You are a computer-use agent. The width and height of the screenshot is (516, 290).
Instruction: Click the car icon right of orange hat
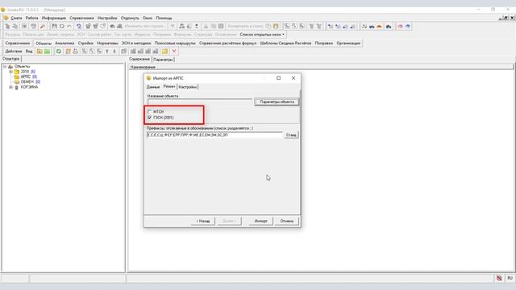coord(389,27)
